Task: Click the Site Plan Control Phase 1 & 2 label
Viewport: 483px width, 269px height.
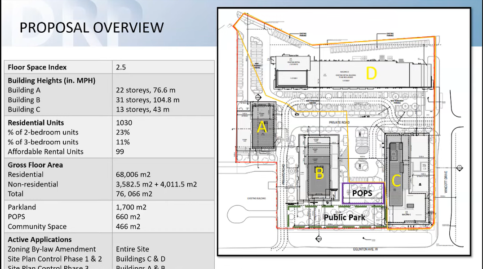Action: (55, 259)
